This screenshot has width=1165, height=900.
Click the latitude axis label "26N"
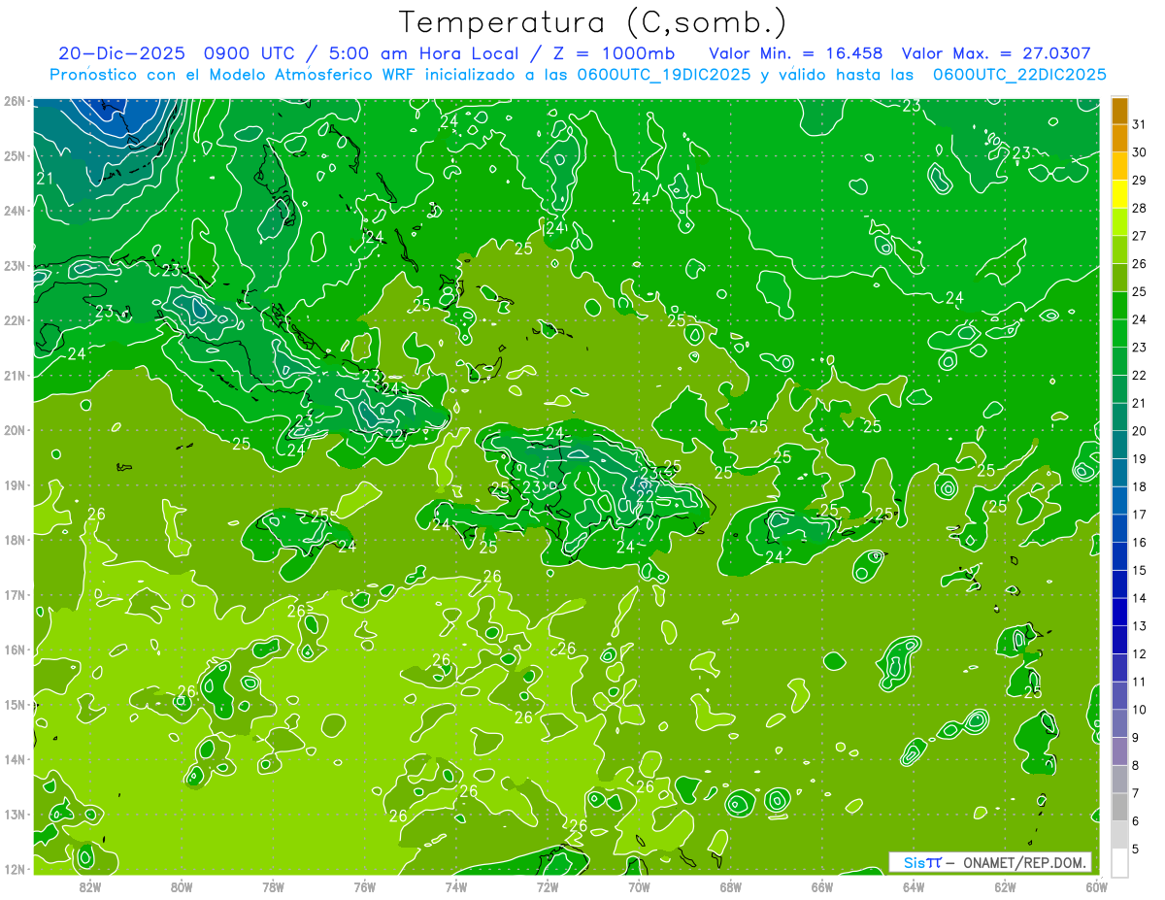click(15, 101)
